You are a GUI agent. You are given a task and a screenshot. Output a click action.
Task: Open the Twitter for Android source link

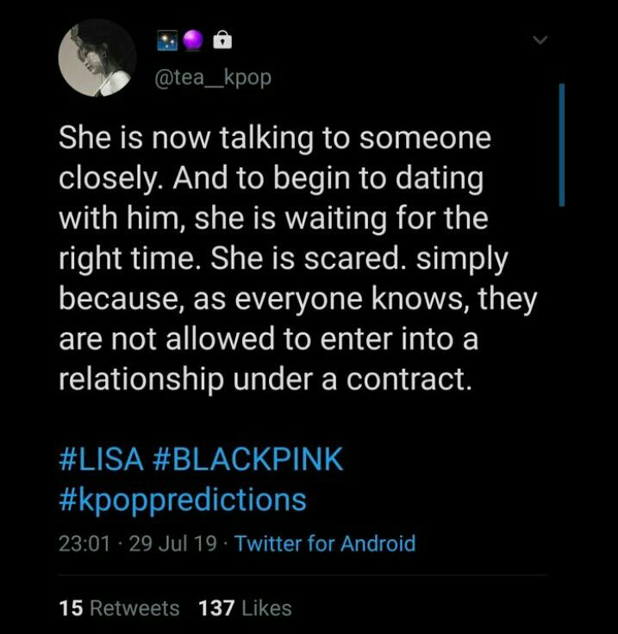325,543
